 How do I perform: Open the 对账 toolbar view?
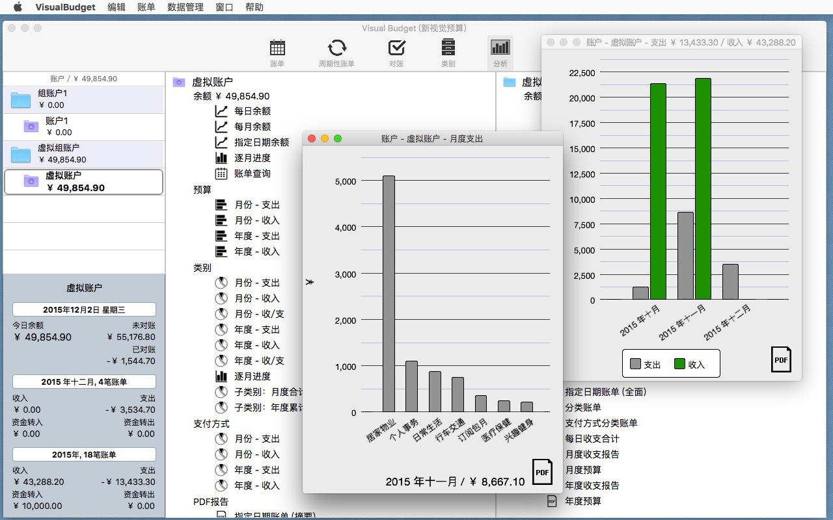pyautogui.click(x=396, y=53)
